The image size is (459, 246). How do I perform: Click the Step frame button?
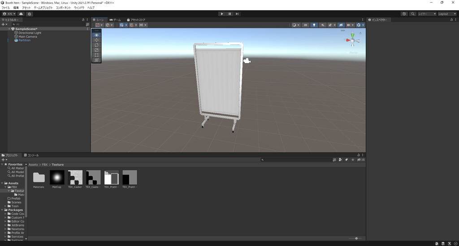pyautogui.click(x=237, y=14)
